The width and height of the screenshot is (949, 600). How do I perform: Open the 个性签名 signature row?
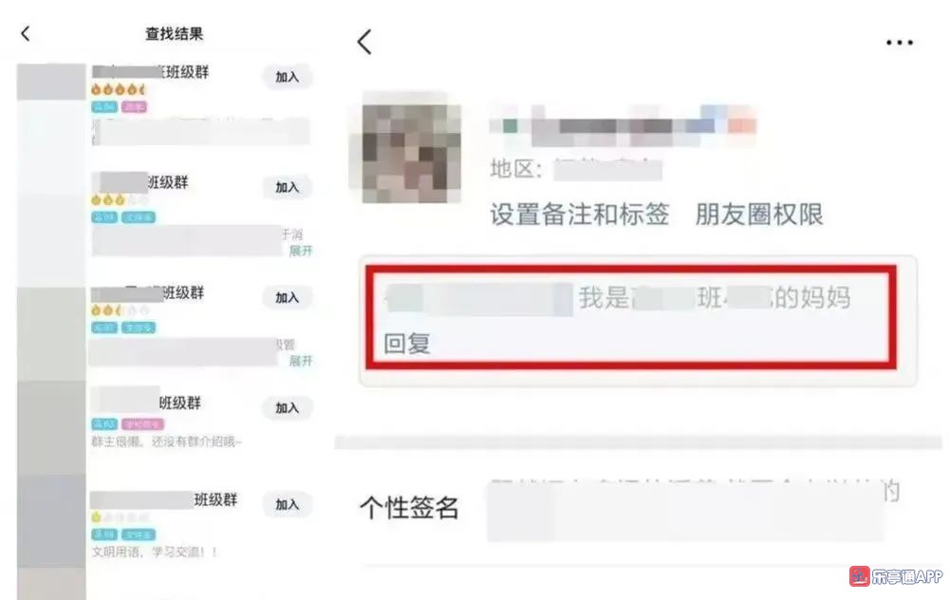click(629, 507)
